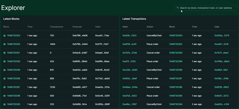Open block 1048720301 in Latest Blocks

pyautogui.click(x=13, y=53)
